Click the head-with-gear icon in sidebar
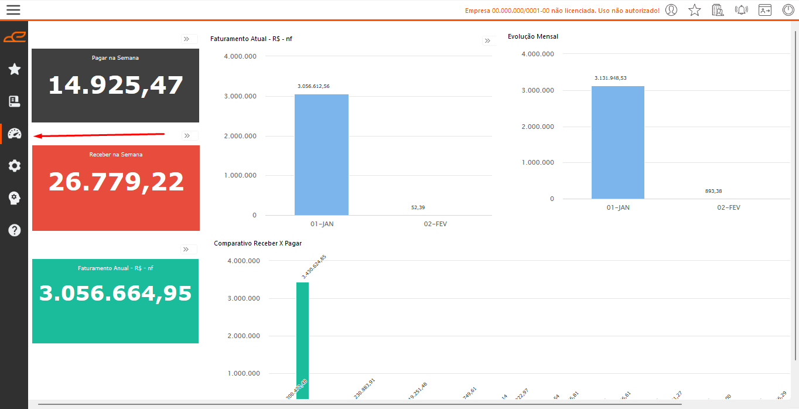This screenshot has height=409, width=799. pos(15,198)
